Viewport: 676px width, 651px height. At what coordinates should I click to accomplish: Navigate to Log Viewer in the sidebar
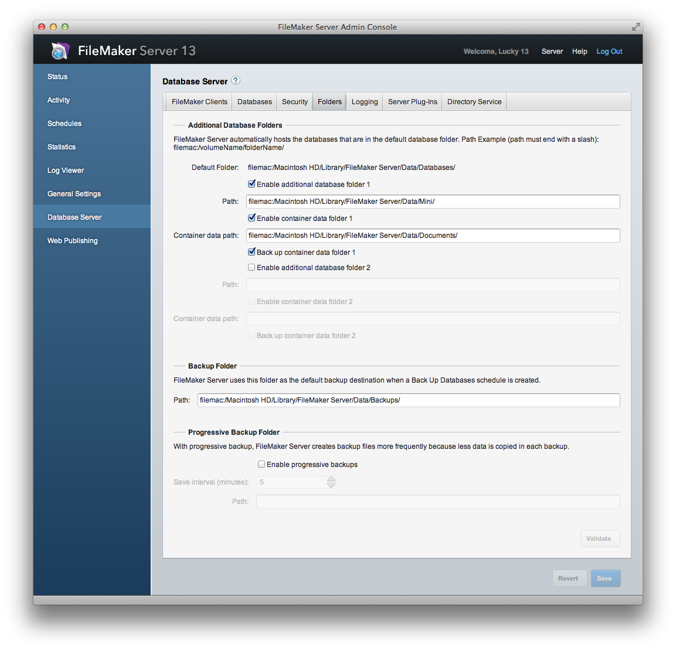point(65,170)
